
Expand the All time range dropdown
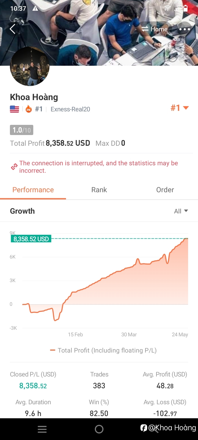point(181,211)
